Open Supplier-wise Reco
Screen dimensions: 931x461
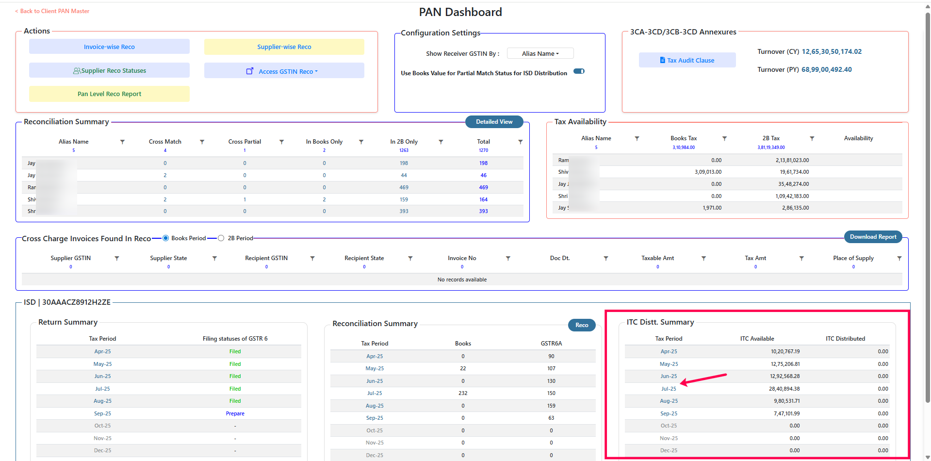(x=284, y=47)
